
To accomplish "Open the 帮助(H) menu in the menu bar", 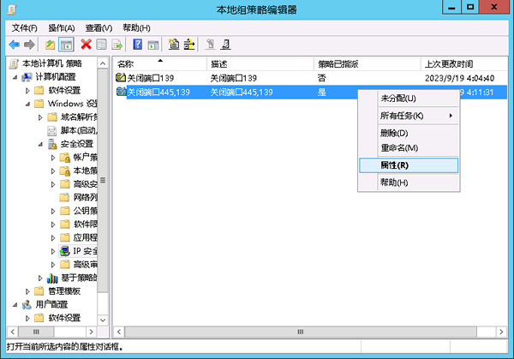I will coord(136,28).
